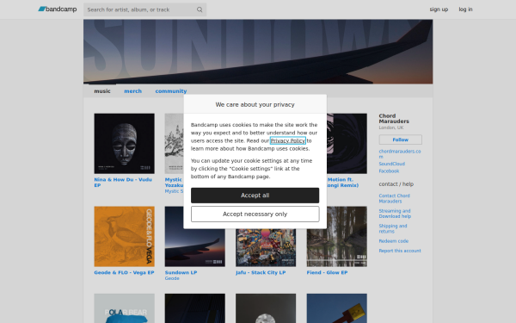Image resolution: width=516 pixels, height=323 pixels.
Task: Open the chordmarauders.com website link
Action: pyautogui.click(x=400, y=154)
